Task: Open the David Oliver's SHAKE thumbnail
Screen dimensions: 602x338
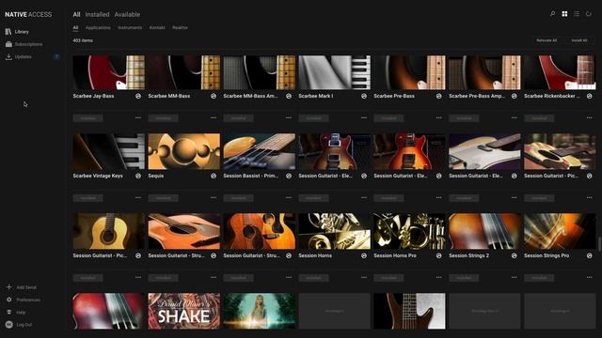Action: 184,311
